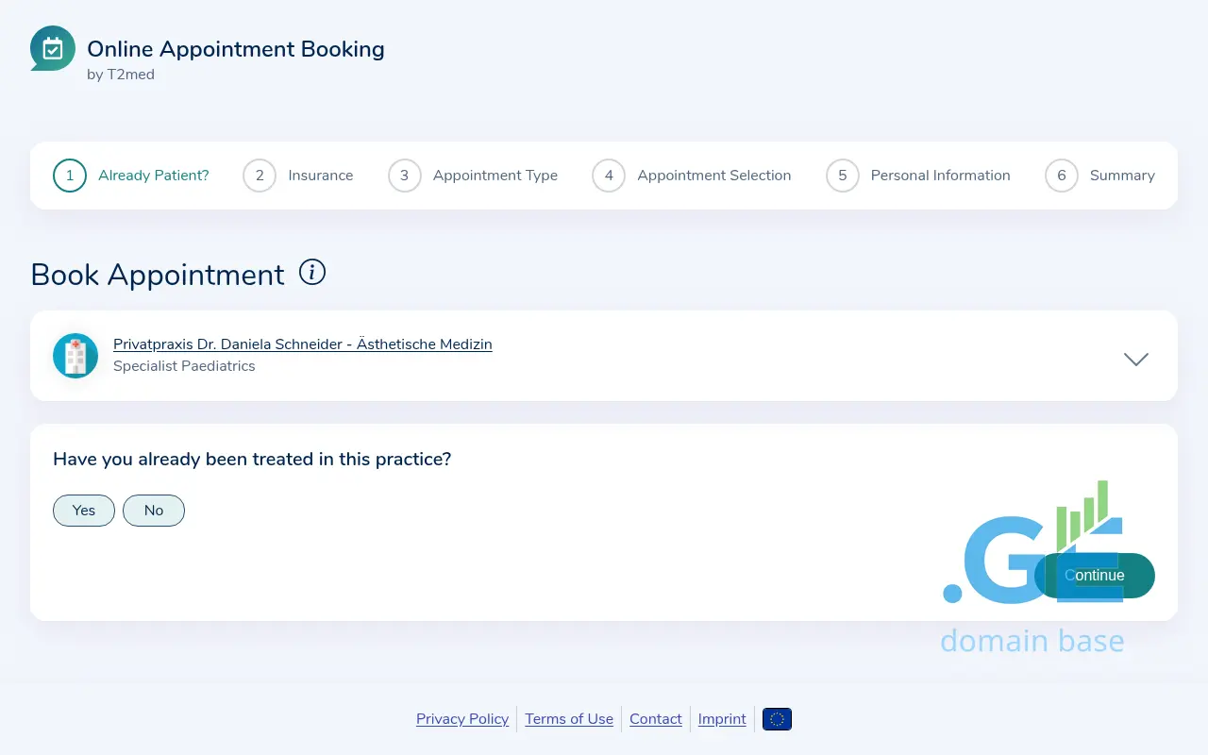
Task: Click step 6 circle number icon
Action: tap(1061, 176)
